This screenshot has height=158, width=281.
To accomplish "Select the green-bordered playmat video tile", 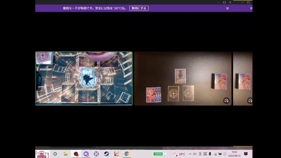I will pos(84,78).
